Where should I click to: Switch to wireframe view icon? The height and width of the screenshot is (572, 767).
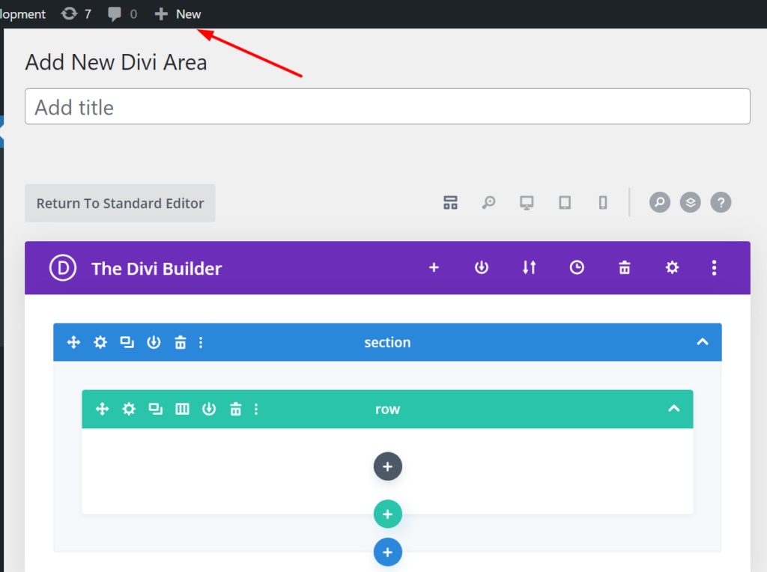pos(450,202)
